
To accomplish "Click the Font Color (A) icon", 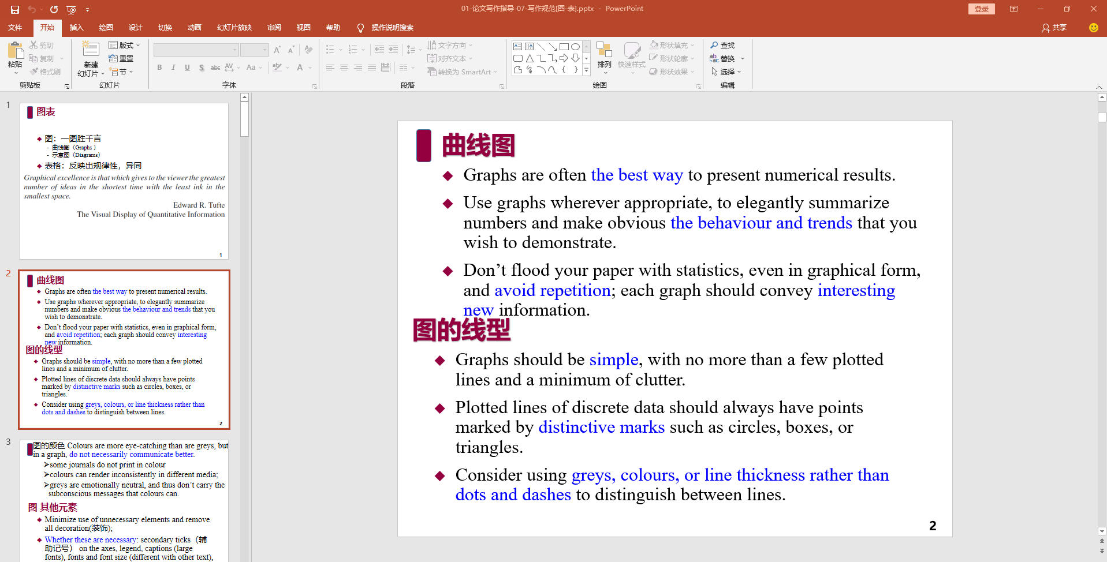I will [300, 68].
